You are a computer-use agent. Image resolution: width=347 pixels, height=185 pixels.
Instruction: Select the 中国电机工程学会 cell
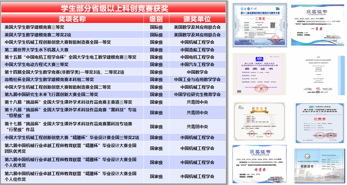(197, 57)
